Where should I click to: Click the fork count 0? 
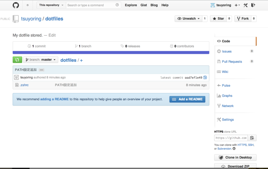point(254,18)
